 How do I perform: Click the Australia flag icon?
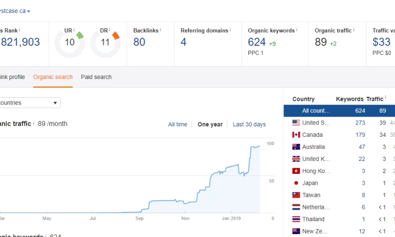click(296, 147)
